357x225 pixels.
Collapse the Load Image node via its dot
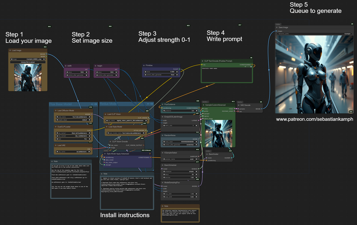10,51
